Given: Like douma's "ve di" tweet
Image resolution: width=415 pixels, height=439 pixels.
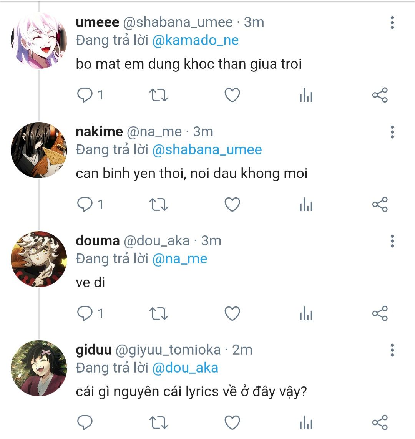Looking at the screenshot, I should 232,313.
